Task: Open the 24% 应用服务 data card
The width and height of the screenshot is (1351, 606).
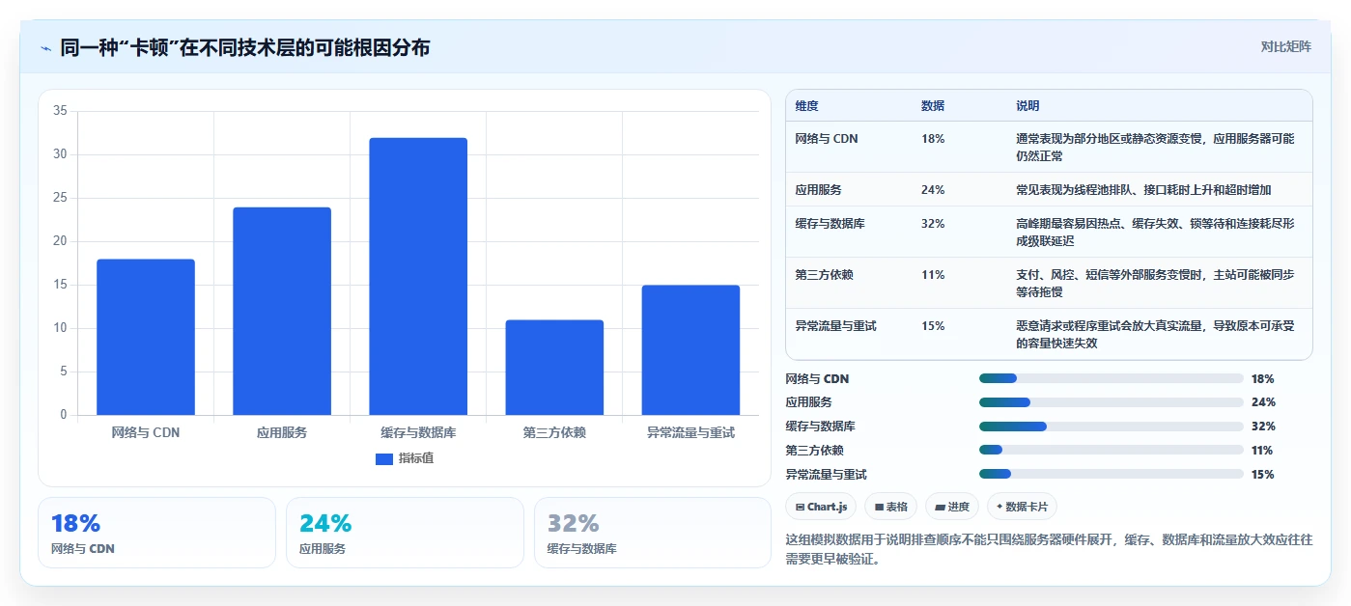Action: [405, 533]
